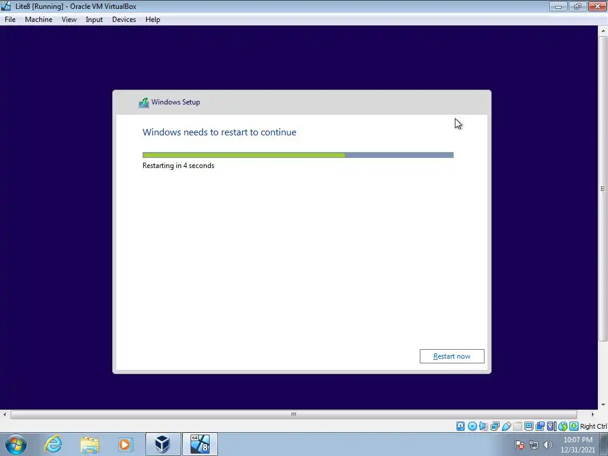Open the Devices menu
The height and width of the screenshot is (456, 608).
pos(124,20)
